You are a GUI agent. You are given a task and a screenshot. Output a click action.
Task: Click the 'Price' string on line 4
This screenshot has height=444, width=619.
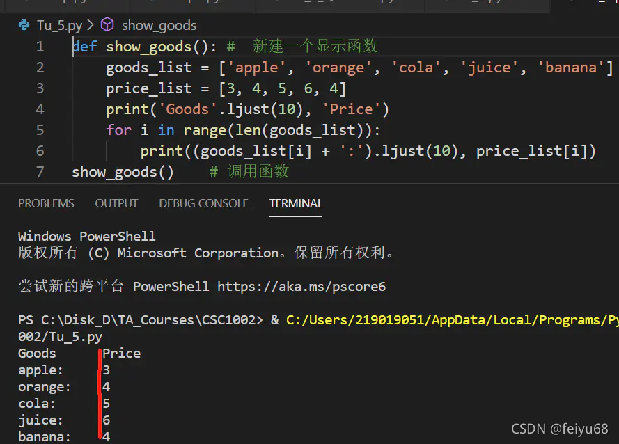click(x=352, y=109)
